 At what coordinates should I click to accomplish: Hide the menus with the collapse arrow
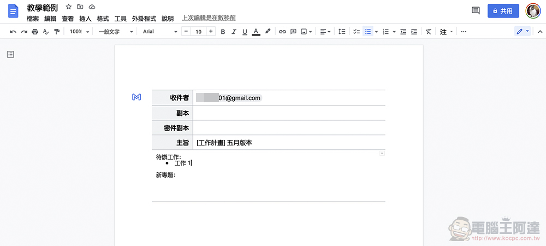pyautogui.click(x=540, y=32)
